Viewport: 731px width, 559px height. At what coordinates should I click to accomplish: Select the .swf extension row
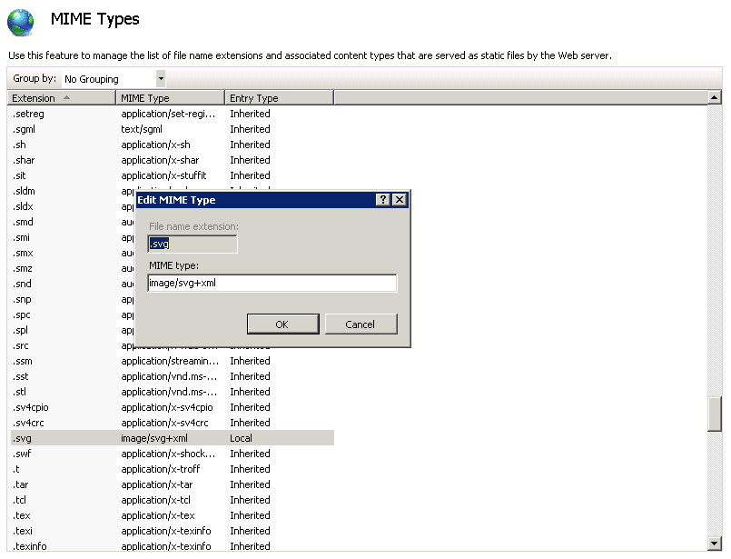23,454
